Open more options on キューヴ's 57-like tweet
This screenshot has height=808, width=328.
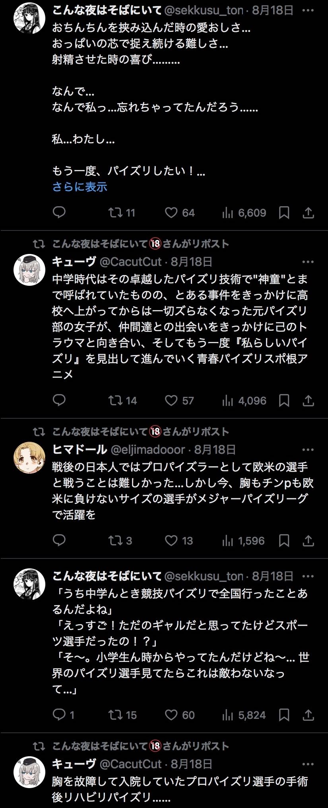click(308, 262)
